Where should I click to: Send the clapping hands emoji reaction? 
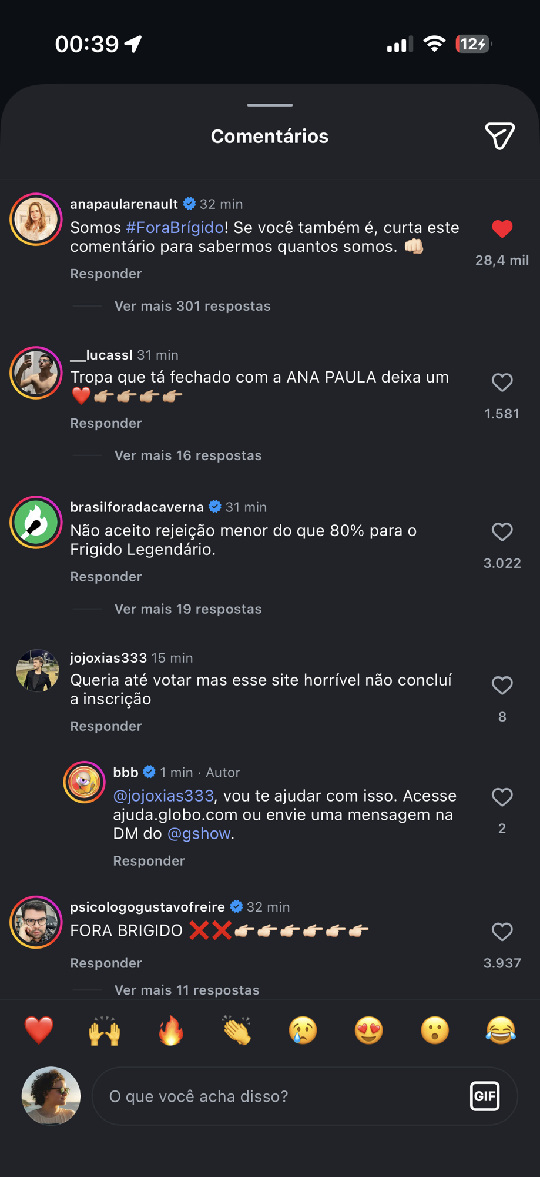tap(237, 1030)
